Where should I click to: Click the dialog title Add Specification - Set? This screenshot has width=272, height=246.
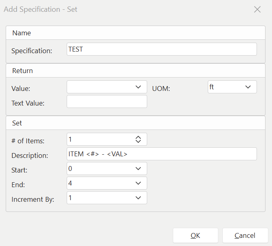click(41, 9)
